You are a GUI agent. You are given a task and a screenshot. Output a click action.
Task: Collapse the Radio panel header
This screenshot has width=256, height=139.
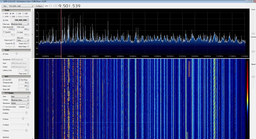tap(16, 10)
